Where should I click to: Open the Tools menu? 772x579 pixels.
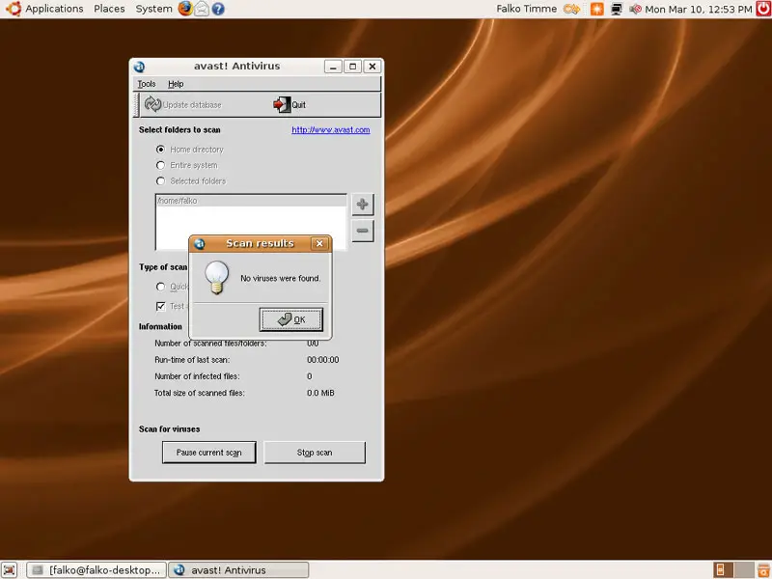[147, 84]
